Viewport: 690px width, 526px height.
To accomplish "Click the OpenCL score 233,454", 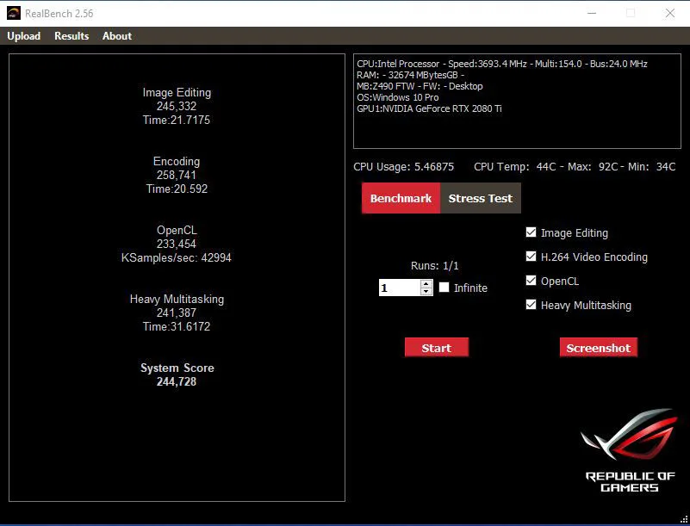I will (x=177, y=244).
